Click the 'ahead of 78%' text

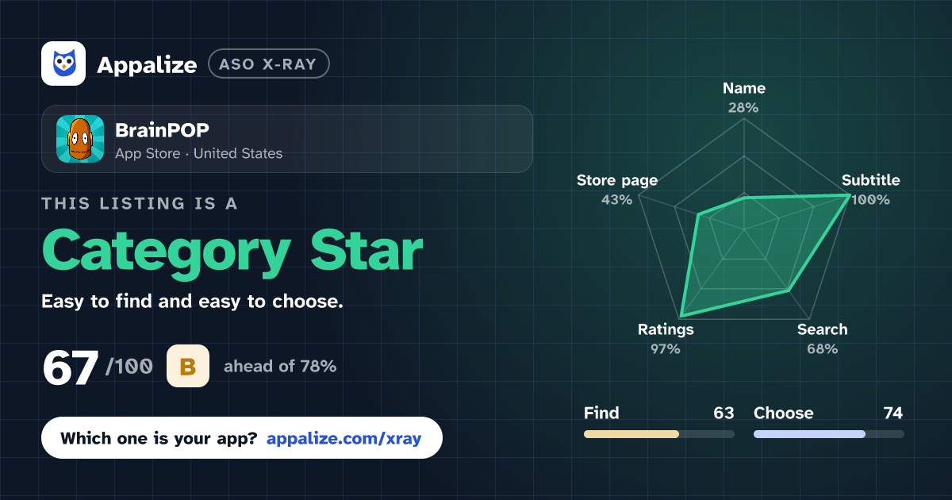click(280, 366)
